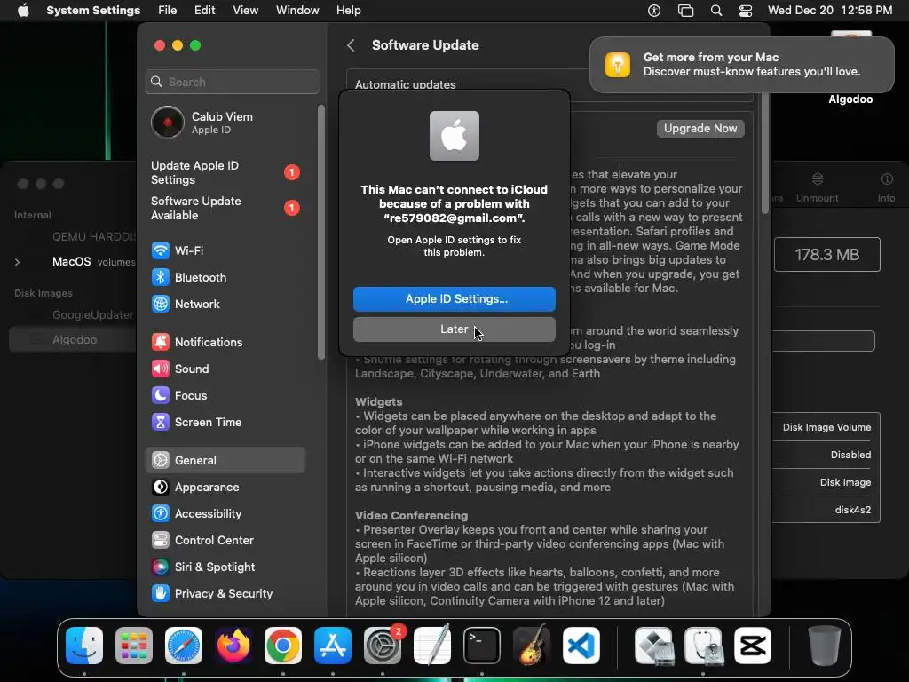
Task: Open Safari from the Dock
Action: pos(184,646)
